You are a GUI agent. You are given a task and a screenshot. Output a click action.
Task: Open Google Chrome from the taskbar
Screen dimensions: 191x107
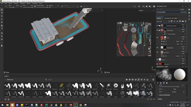click(81, 105)
